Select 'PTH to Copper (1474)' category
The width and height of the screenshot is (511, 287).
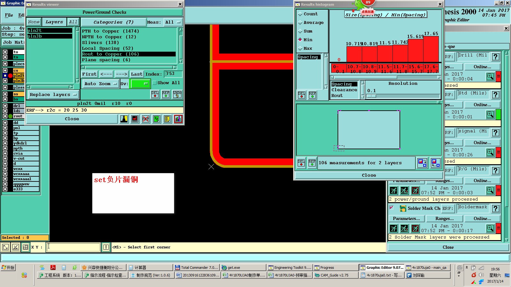[111, 31]
